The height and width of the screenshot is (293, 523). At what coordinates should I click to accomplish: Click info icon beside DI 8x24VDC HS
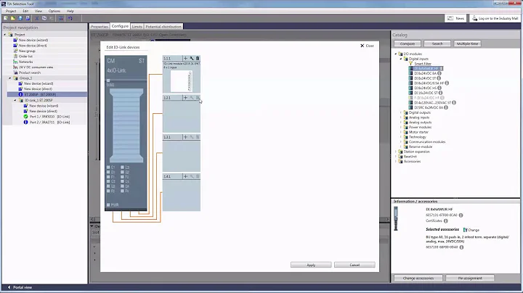point(439,88)
